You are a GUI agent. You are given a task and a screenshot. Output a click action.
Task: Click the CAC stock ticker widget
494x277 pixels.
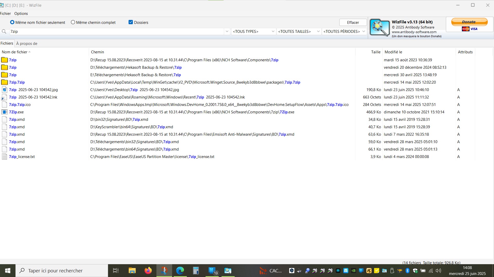(x=270, y=271)
